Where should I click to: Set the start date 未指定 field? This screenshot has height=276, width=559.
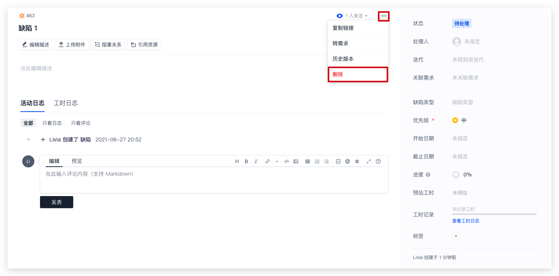tap(460, 138)
